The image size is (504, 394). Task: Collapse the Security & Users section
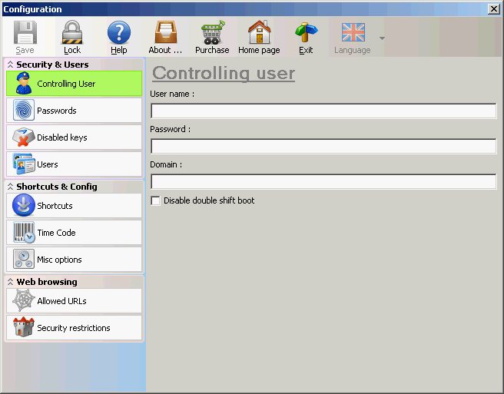(10, 65)
